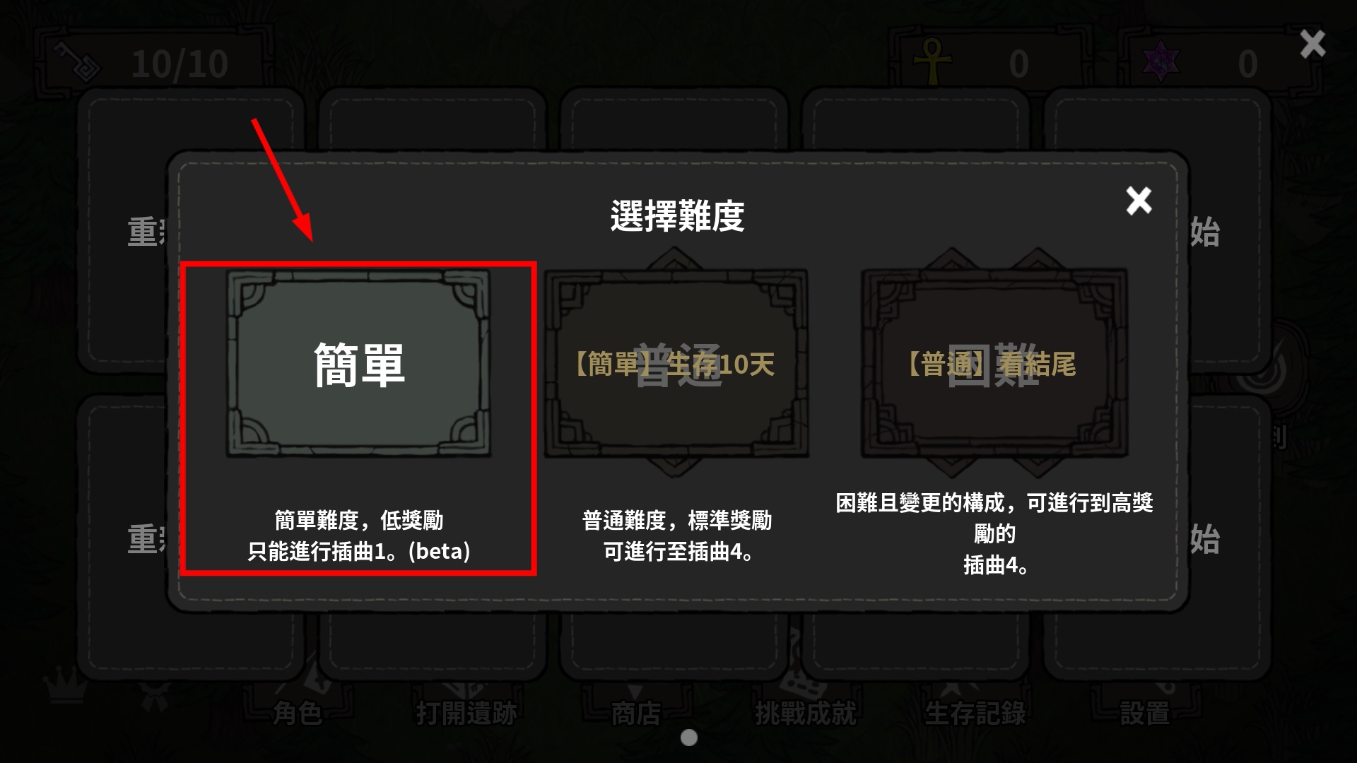Open the 設置 settings menu
1357x763 pixels.
(1145, 713)
